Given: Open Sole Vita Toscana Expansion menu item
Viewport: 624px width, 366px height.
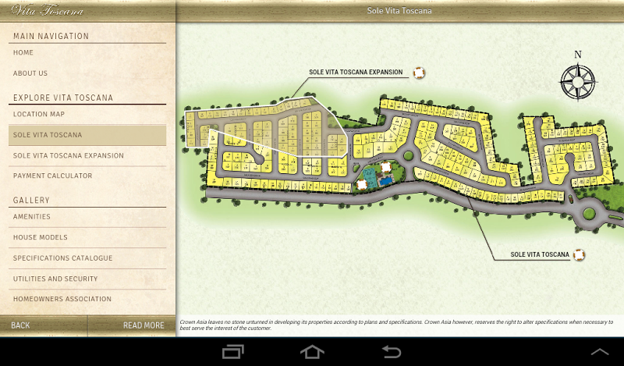Looking at the screenshot, I should [87, 156].
